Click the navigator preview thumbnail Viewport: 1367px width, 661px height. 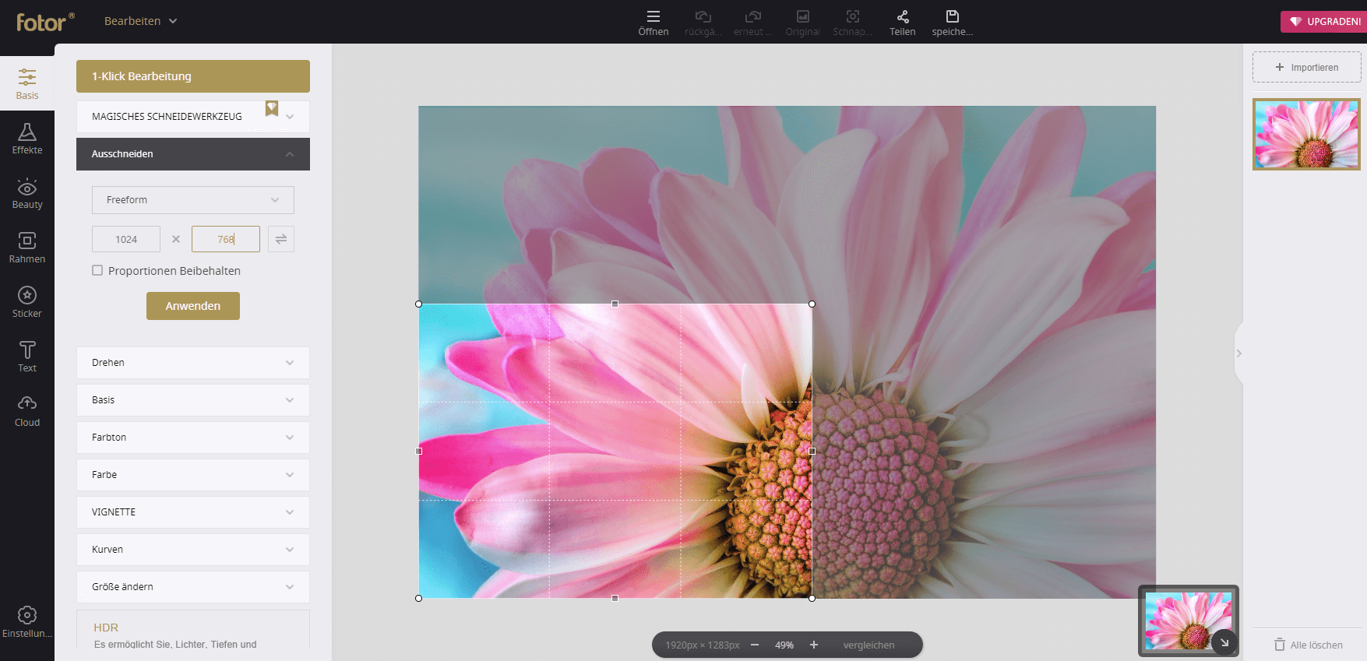[1189, 621]
